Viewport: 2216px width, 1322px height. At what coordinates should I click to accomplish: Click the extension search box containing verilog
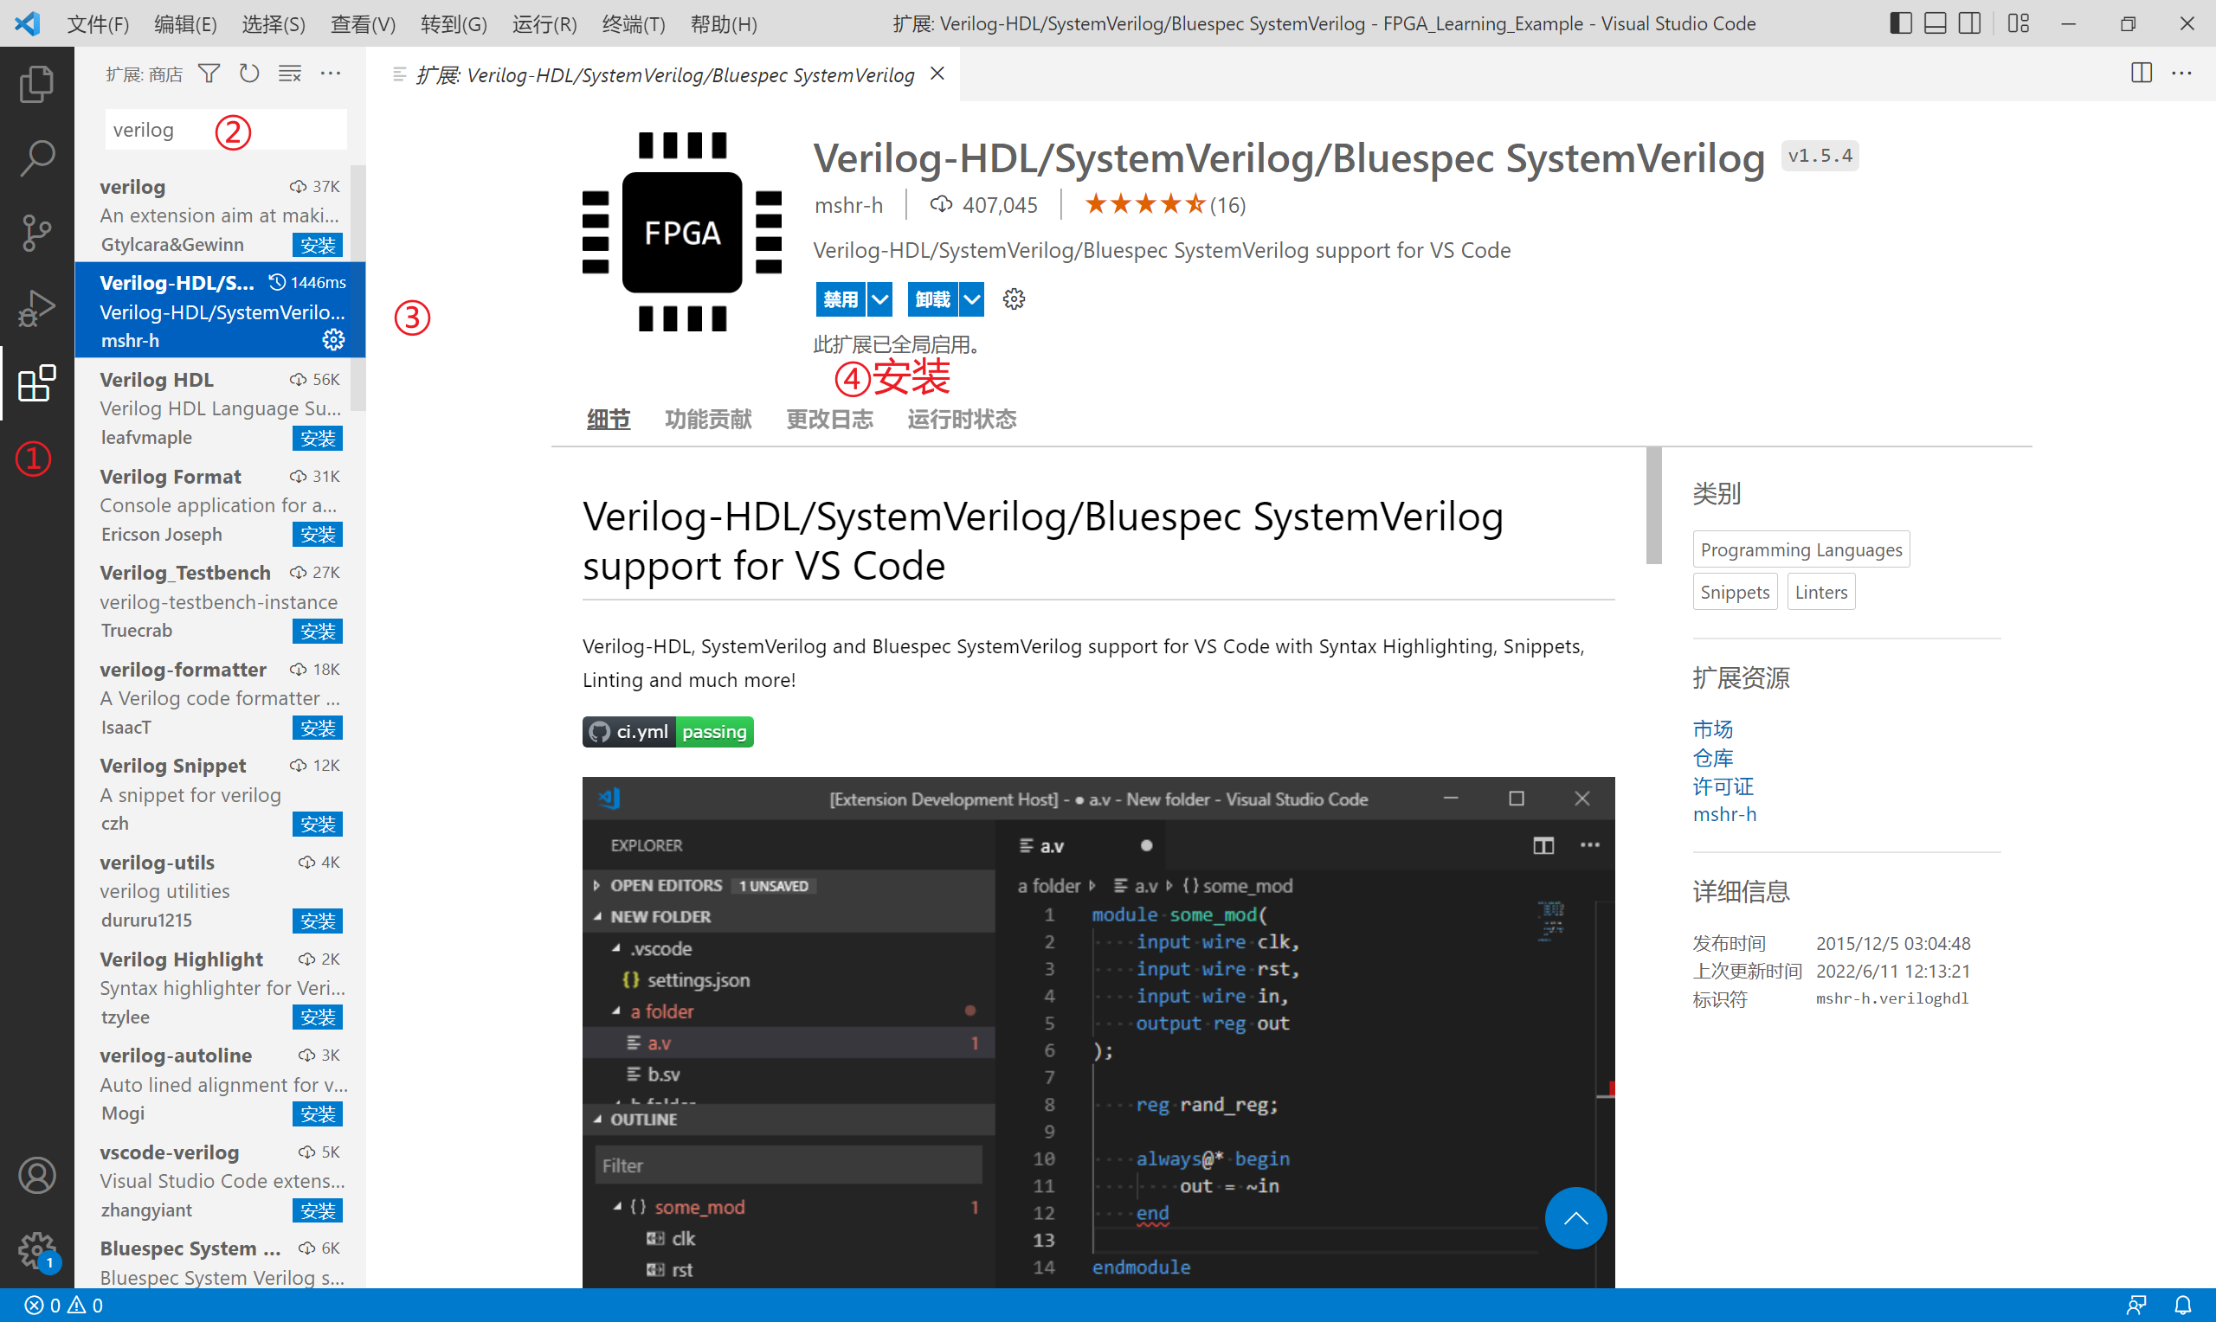[x=225, y=130]
